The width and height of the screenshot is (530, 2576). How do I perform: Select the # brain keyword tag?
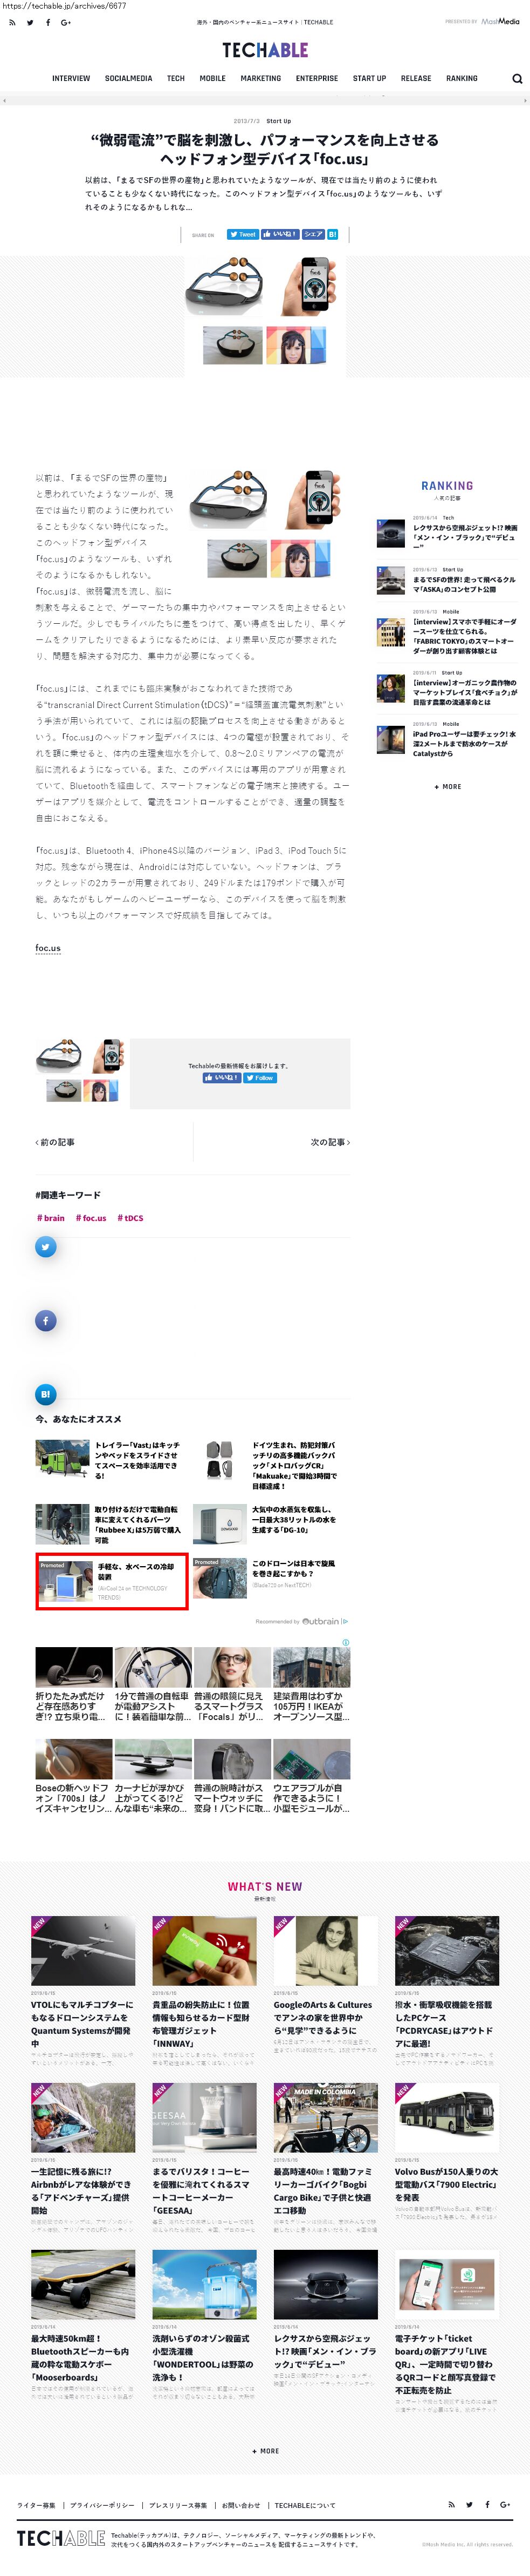click(x=51, y=1218)
